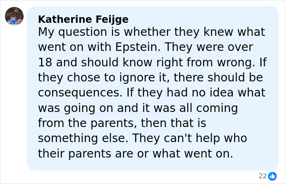
Task: View the 22 reactions count
Action: pos(263,176)
